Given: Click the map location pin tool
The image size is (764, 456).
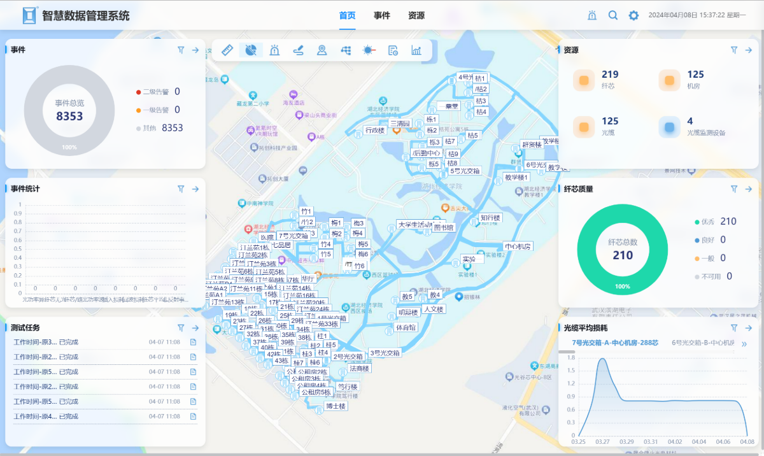Looking at the screenshot, I should pyautogui.click(x=322, y=50).
